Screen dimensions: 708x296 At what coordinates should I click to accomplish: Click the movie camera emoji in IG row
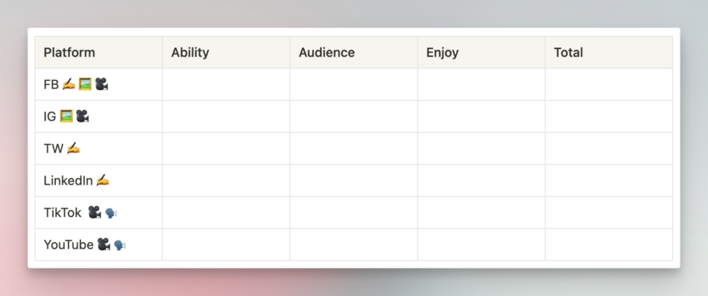(x=82, y=116)
